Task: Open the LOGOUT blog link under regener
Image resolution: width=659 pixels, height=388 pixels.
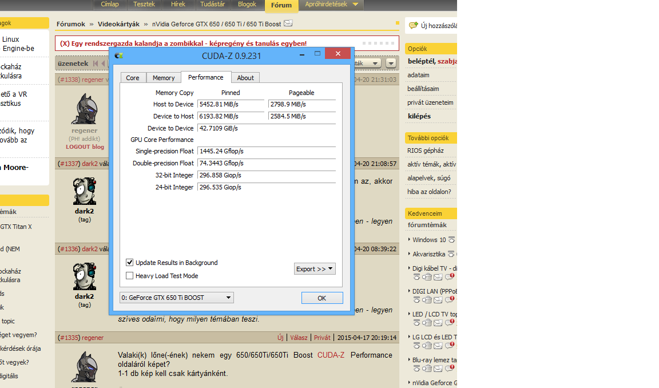Action: click(x=85, y=147)
